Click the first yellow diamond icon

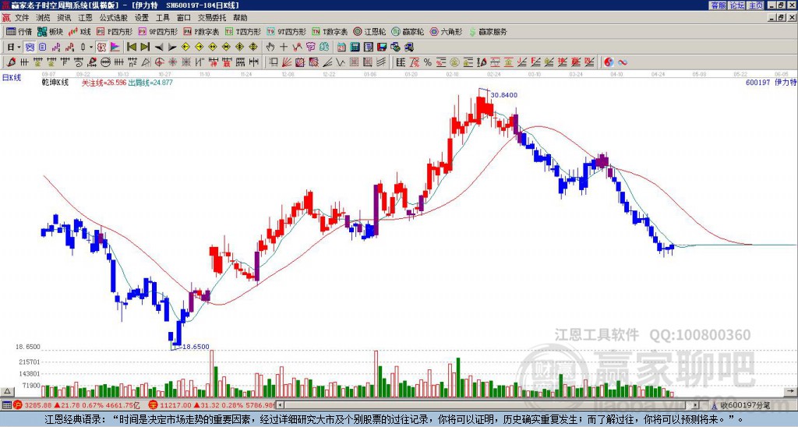(185, 48)
